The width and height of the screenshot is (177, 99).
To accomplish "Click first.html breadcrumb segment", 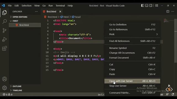I will tap(52, 17).
